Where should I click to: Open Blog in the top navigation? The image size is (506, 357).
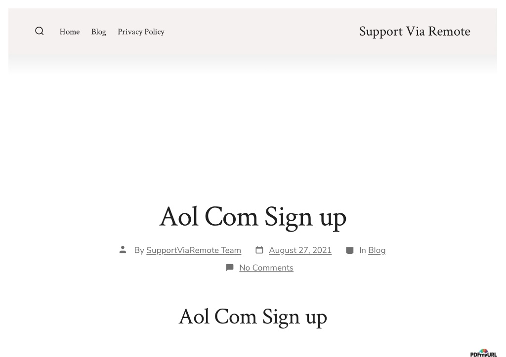[99, 32]
